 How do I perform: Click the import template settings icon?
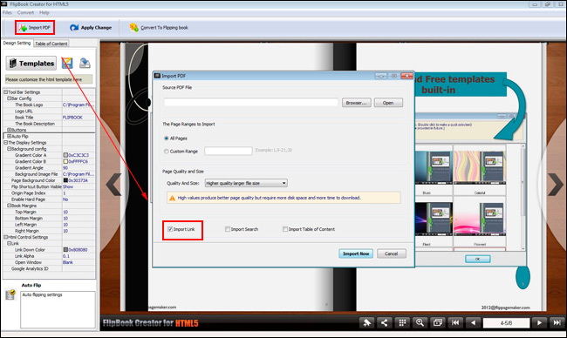point(85,64)
